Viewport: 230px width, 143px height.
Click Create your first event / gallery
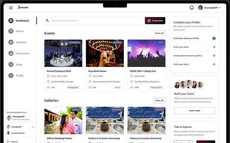pyautogui.click(x=188, y=56)
